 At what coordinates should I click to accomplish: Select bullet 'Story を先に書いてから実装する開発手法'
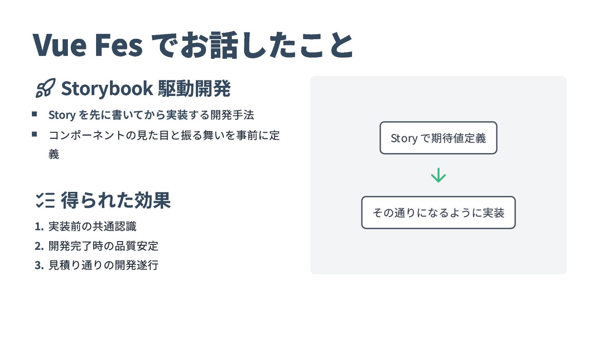click(x=151, y=115)
